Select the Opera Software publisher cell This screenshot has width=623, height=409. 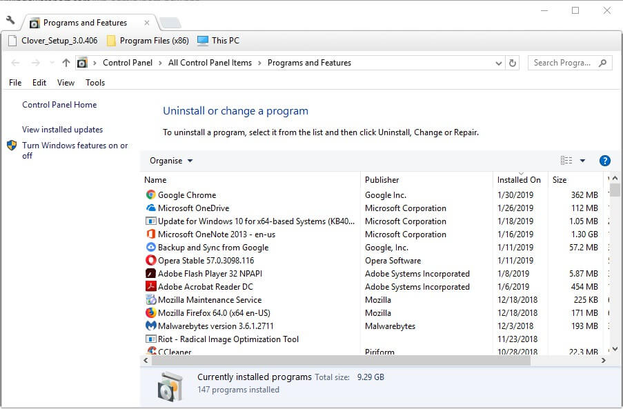click(393, 260)
